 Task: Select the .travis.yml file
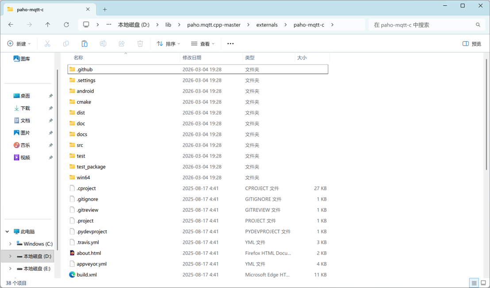[x=198, y=242]
